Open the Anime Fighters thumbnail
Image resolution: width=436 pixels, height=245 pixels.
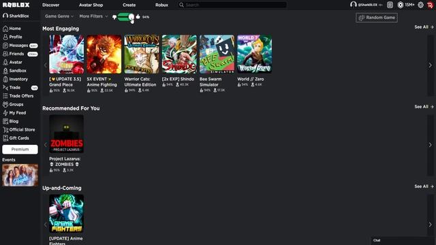(x=67, y=214)
